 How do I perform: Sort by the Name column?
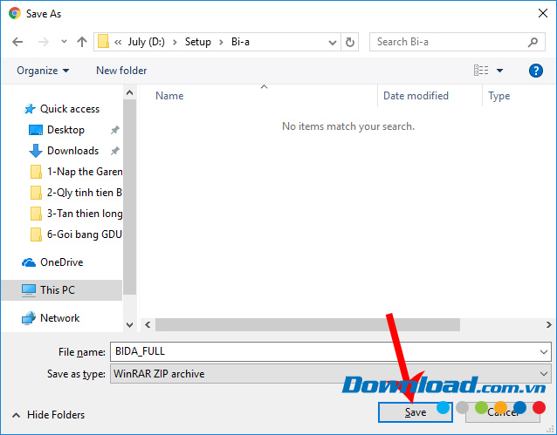[x=169, y=96]
